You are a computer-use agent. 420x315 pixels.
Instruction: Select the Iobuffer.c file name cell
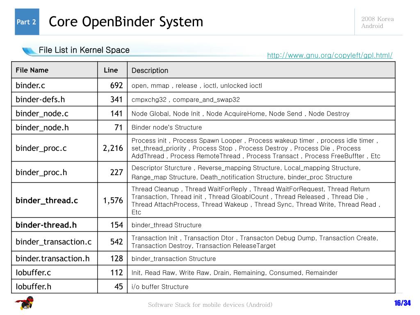point(55,272)
